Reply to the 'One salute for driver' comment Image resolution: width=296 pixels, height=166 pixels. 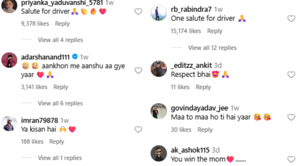coord(215,31)
